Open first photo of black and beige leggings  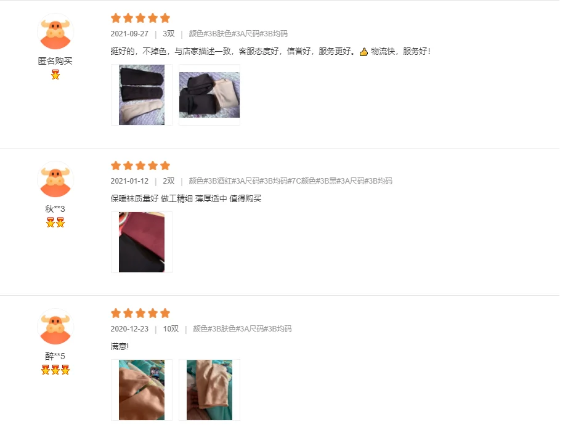click(142, 95)
